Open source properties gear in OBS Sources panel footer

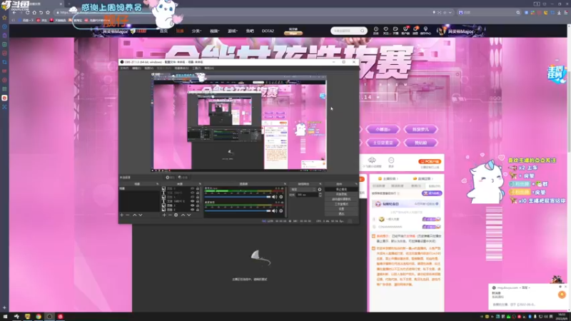coord(176,215)
